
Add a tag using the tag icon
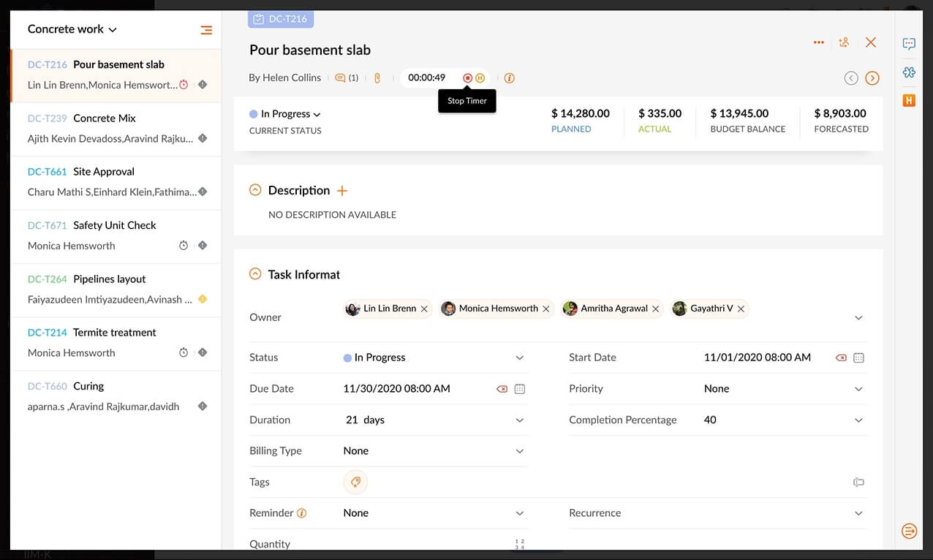click(355, 483)
